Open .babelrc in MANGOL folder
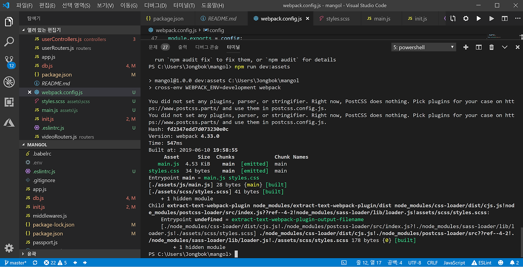The image size is (523, 267). tap(80, 154)
